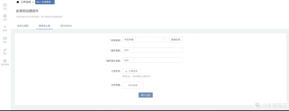
Task: Switch to the 官方DEMO tab
Action: 66,26
